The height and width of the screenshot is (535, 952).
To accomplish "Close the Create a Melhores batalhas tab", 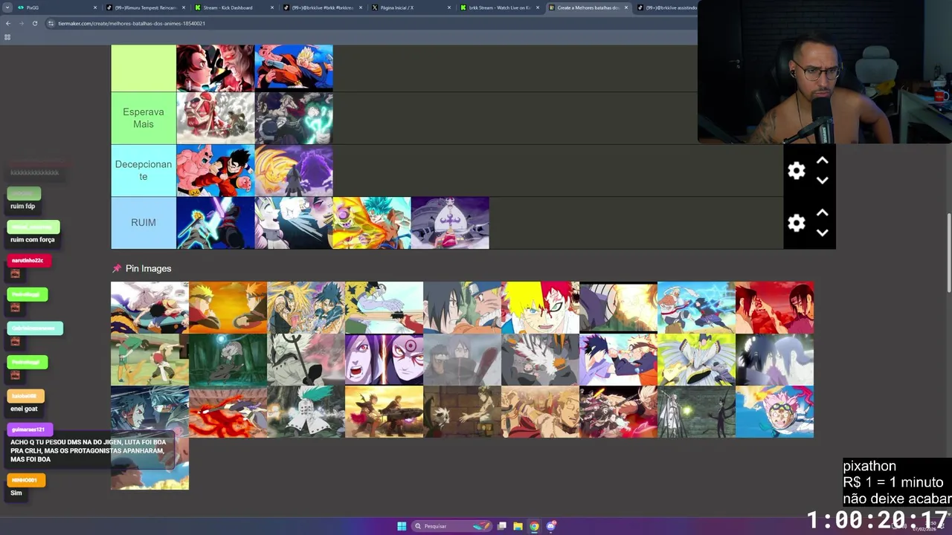I will coord(626,7).
